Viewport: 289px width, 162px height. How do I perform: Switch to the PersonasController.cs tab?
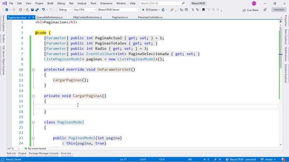[150, 17]
